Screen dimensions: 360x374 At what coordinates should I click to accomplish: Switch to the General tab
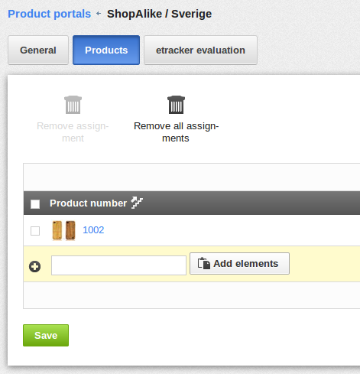pos(38,50)
